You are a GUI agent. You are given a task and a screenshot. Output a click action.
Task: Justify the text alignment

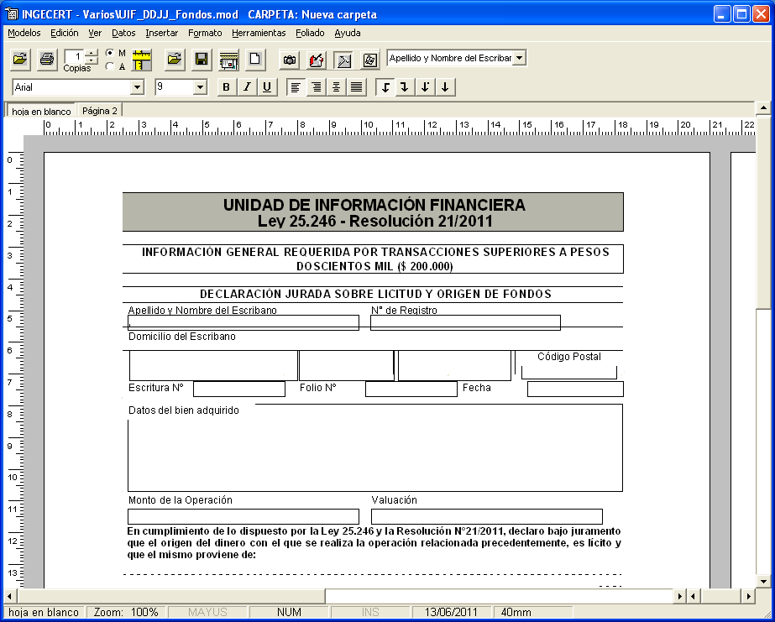[356, 87]
